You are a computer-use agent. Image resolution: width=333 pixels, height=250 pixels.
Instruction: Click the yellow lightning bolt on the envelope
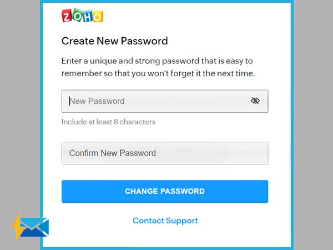[17, 227]
